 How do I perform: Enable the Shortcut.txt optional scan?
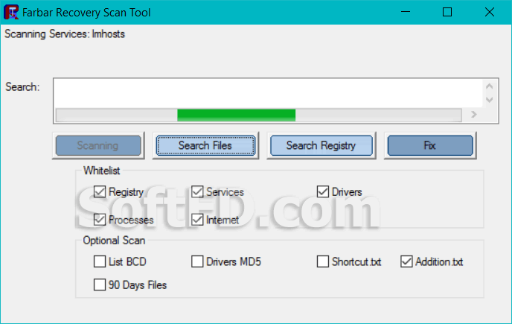[323, 261]
